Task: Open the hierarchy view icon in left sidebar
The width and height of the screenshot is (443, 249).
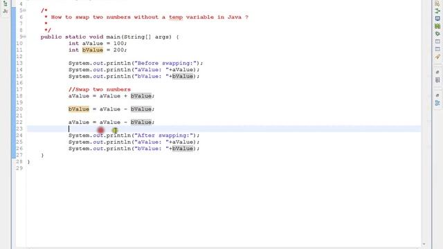Action: coord(5,4)
